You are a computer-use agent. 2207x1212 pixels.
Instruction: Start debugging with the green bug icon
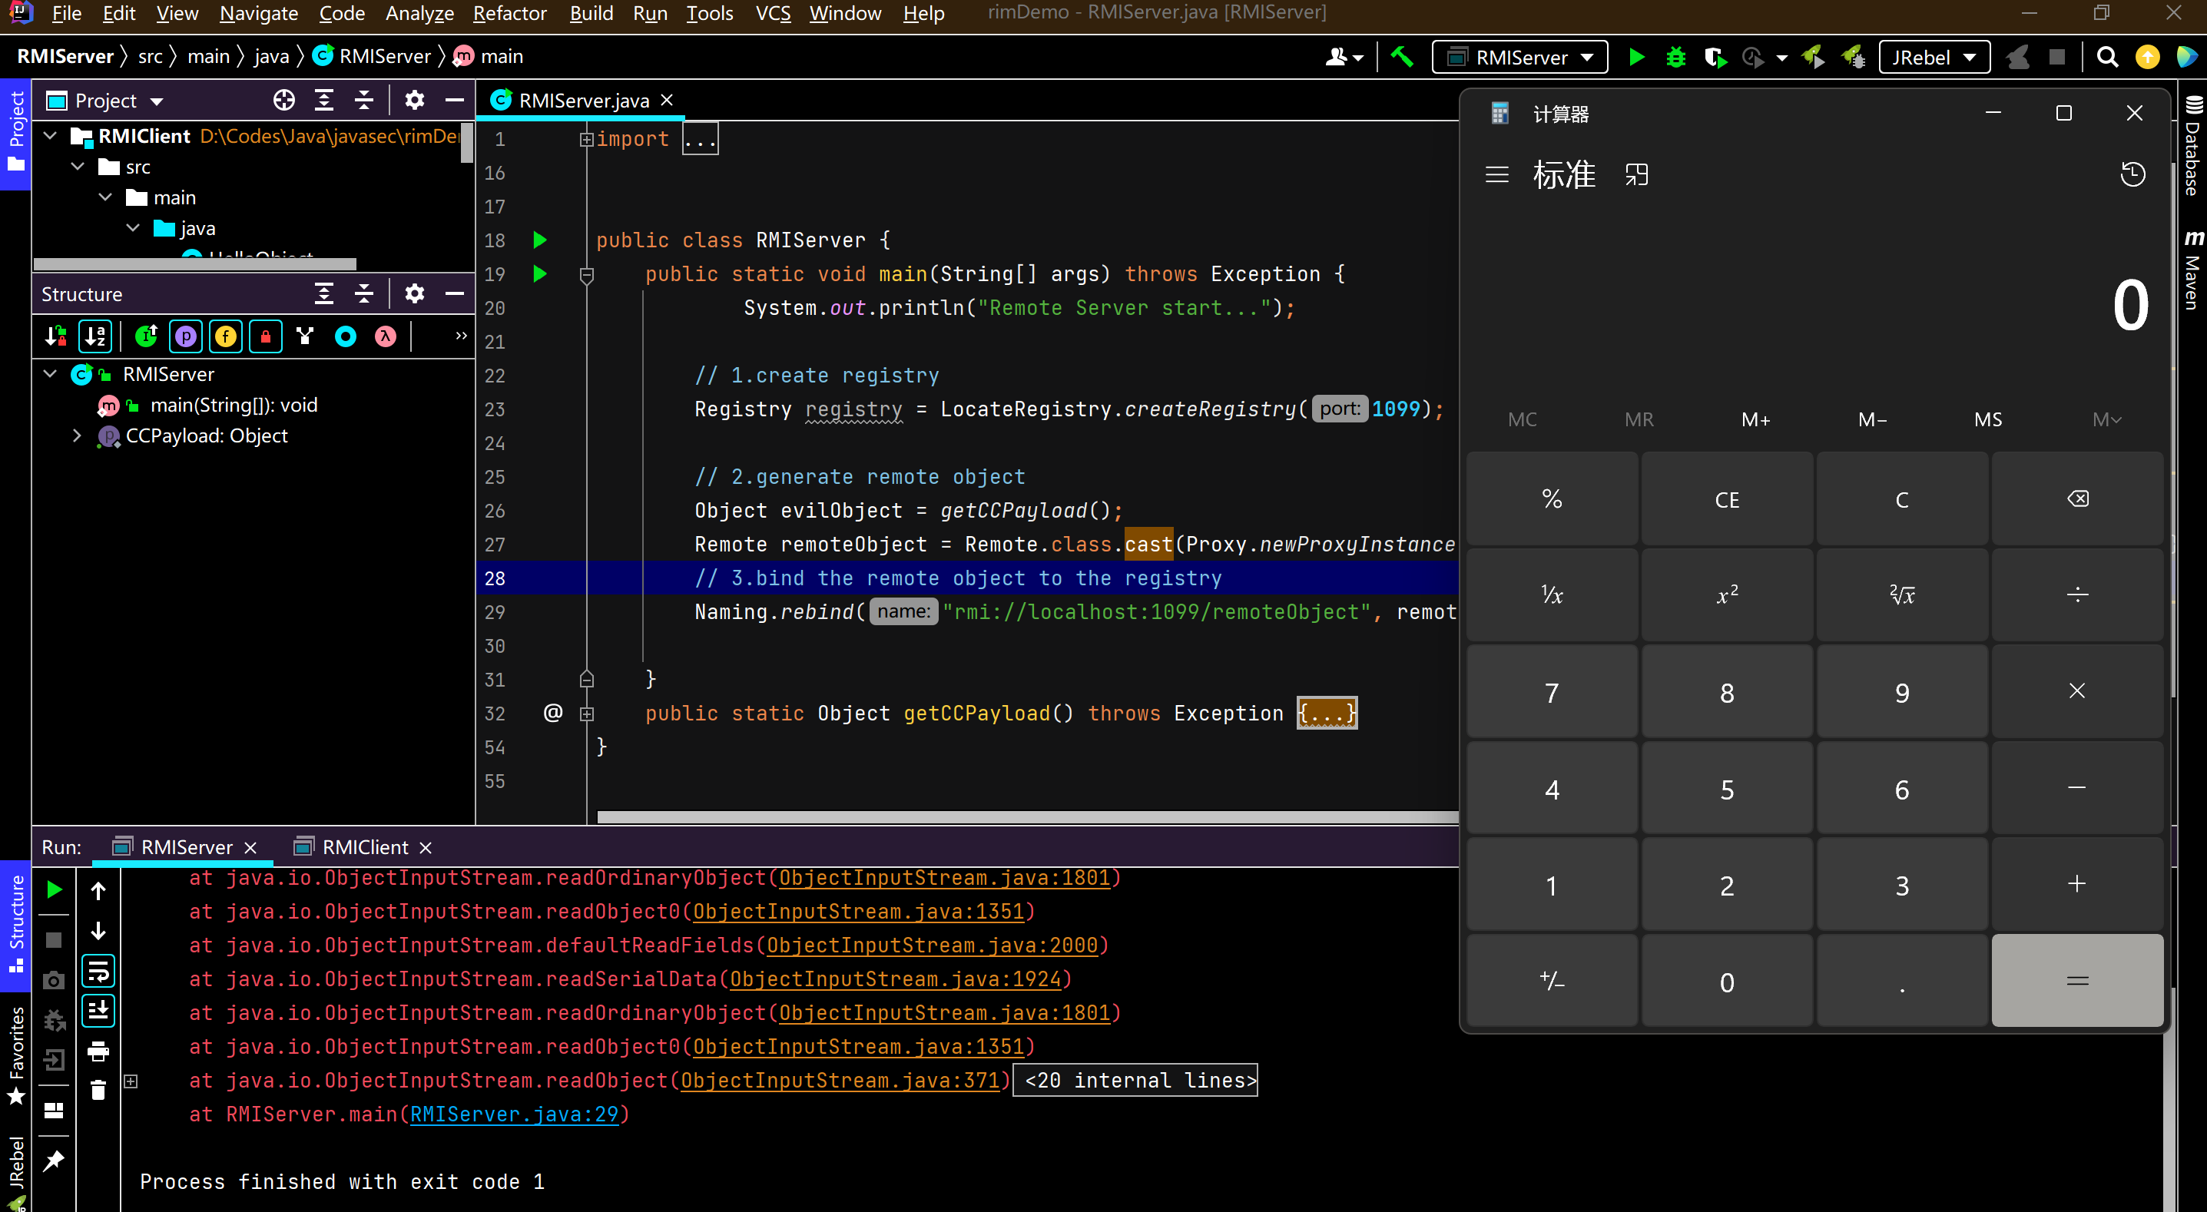[1675, 58]
